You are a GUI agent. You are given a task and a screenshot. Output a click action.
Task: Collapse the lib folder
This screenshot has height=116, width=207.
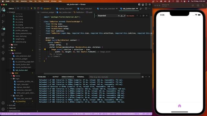pyautogui.click(x=14, y=50)
